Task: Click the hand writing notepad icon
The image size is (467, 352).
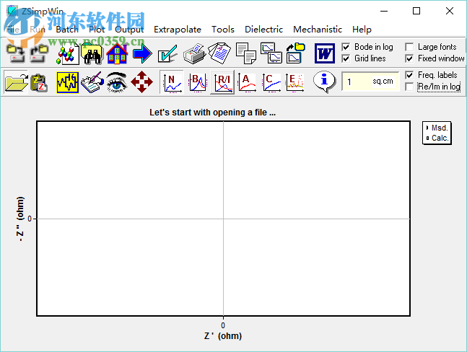Action: coord(92,82)
